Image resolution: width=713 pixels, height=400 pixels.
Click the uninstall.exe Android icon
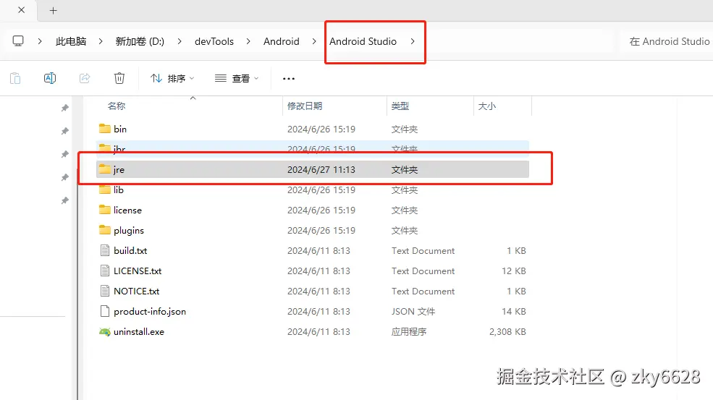104,332
